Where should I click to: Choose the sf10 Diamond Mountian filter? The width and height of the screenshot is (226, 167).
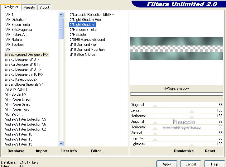click(x=87, y=50)
